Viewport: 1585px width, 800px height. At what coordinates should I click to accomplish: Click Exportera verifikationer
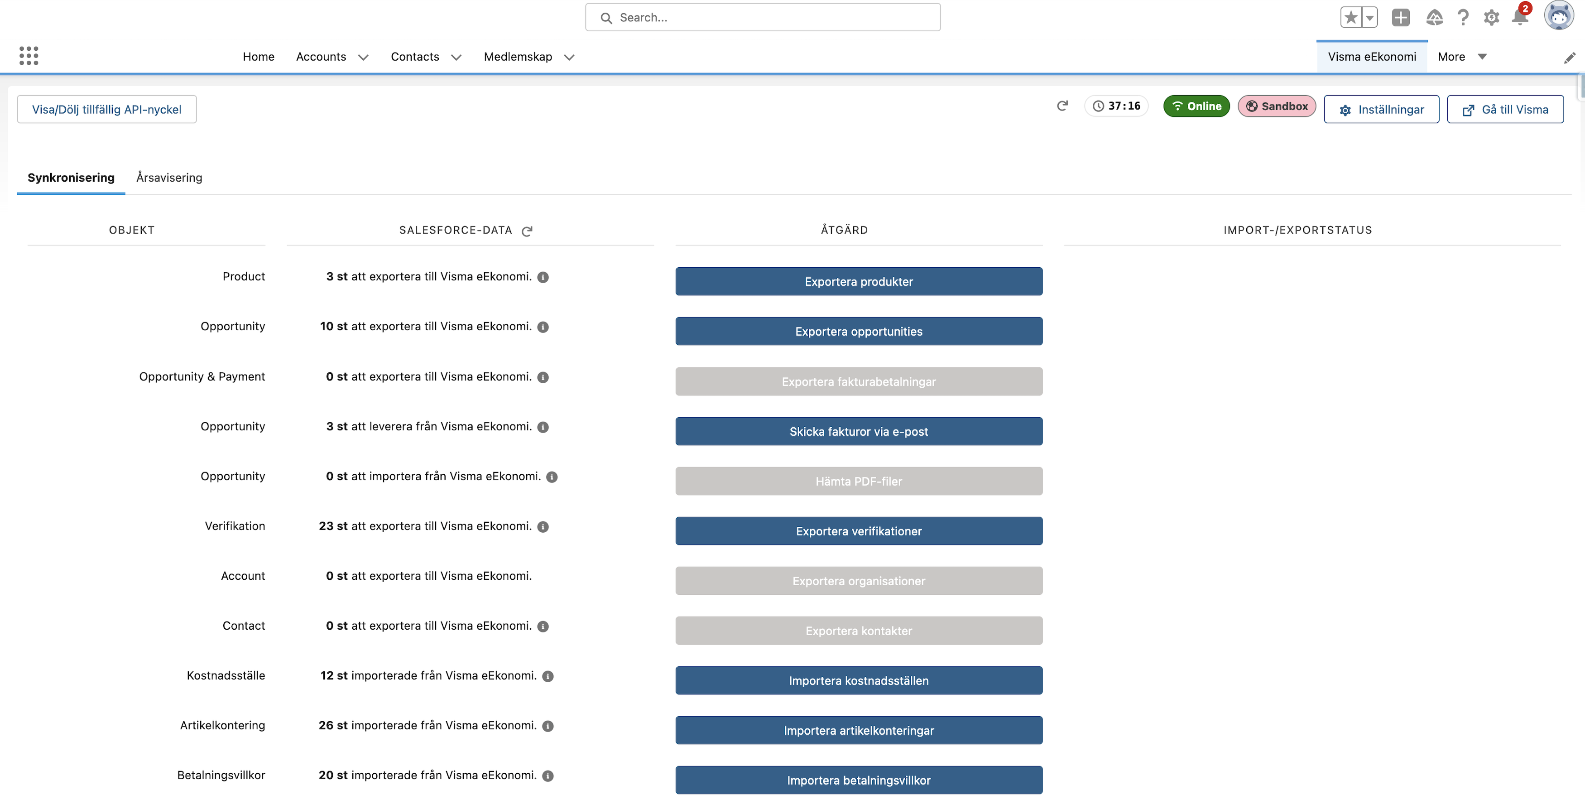pyautogui.click(x=858, y=531)
